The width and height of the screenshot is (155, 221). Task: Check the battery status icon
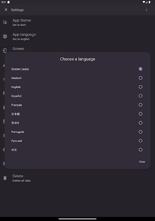[149, 2]
